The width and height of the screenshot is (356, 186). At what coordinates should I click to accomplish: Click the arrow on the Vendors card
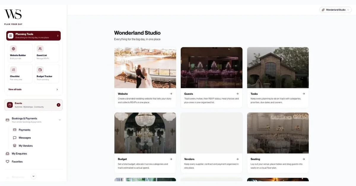(x=237, y=159)
